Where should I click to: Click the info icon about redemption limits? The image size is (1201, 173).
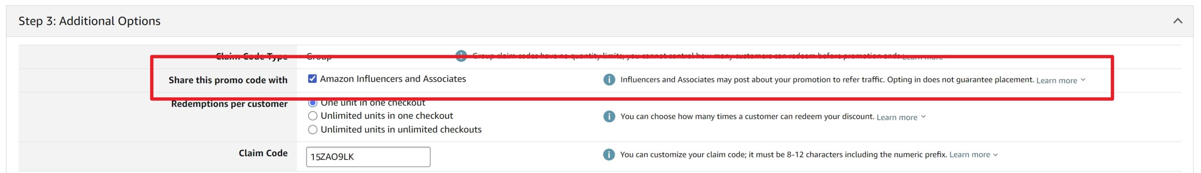click(x=609, y=116)
